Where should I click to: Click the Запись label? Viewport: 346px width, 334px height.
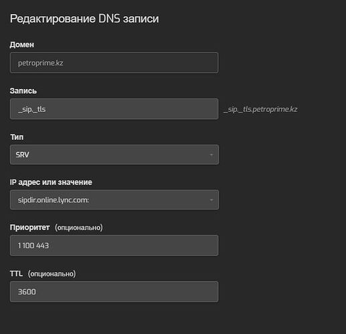(x=23, y=91)
